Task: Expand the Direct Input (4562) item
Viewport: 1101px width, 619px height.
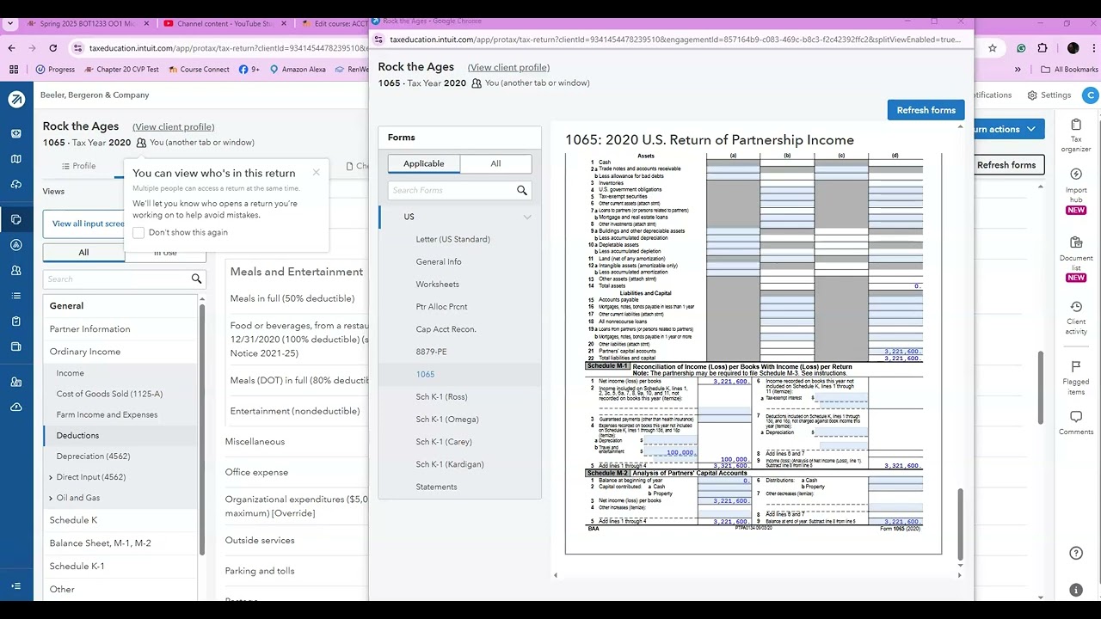Action: point(51,477)
